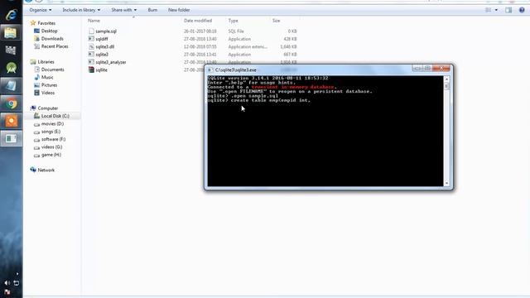Select Local Disk (C:) drive
Viewport: 530px width, 298px height.
tap(51, 116)
